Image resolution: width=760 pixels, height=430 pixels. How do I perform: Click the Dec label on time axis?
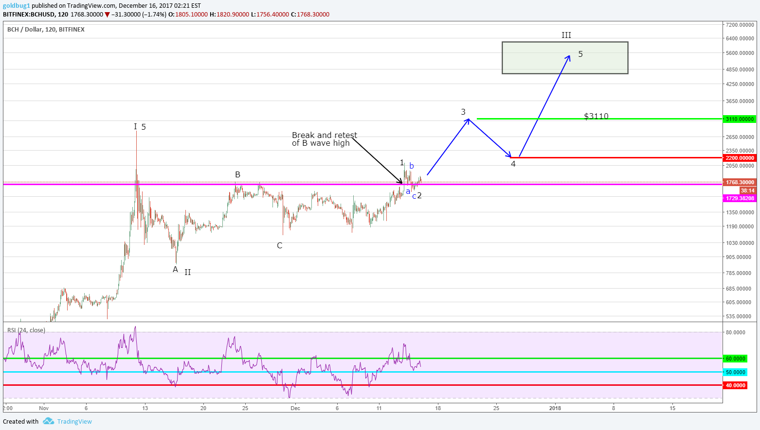[295, 408]
